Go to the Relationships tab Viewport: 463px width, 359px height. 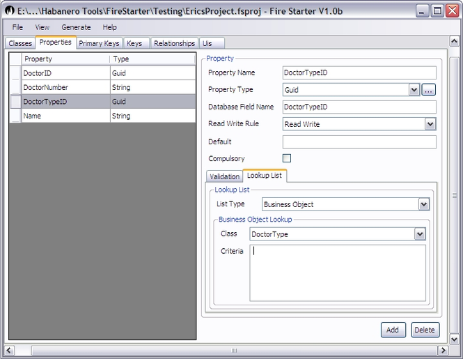pyautogui.click(x=174, y=43)
